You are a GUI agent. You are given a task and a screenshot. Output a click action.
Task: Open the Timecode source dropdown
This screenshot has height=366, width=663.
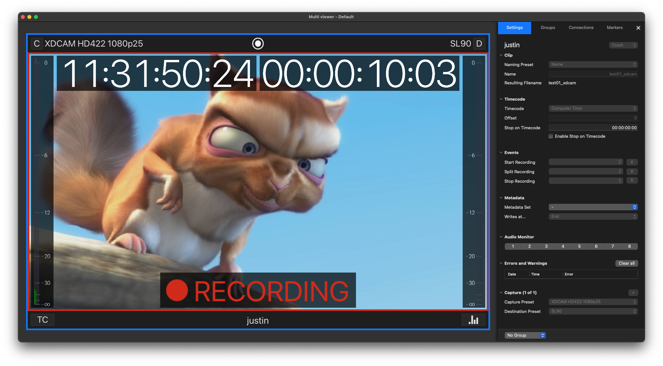click(x=593, y=108)
